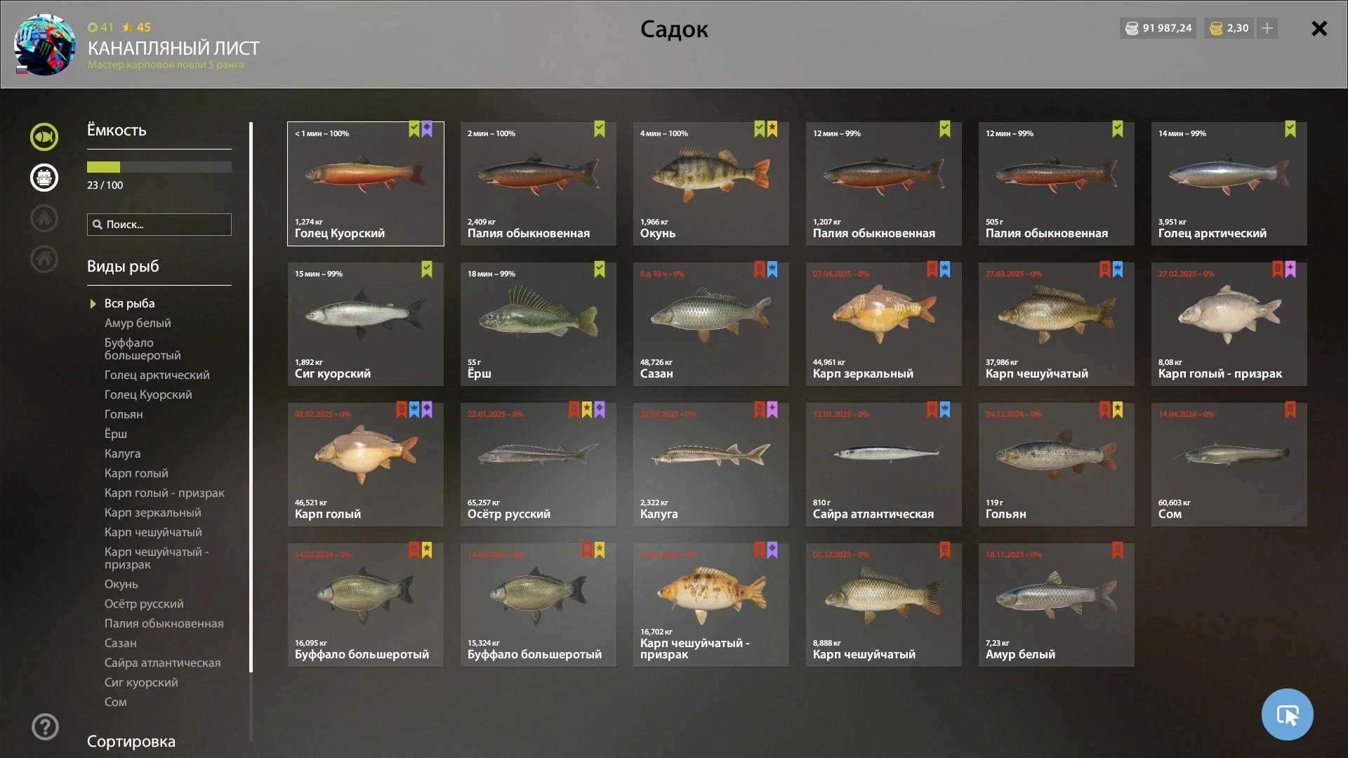Filter by Амур белый species
Viewport: 1348px width, 758px height.
click(x=138, y=323)
